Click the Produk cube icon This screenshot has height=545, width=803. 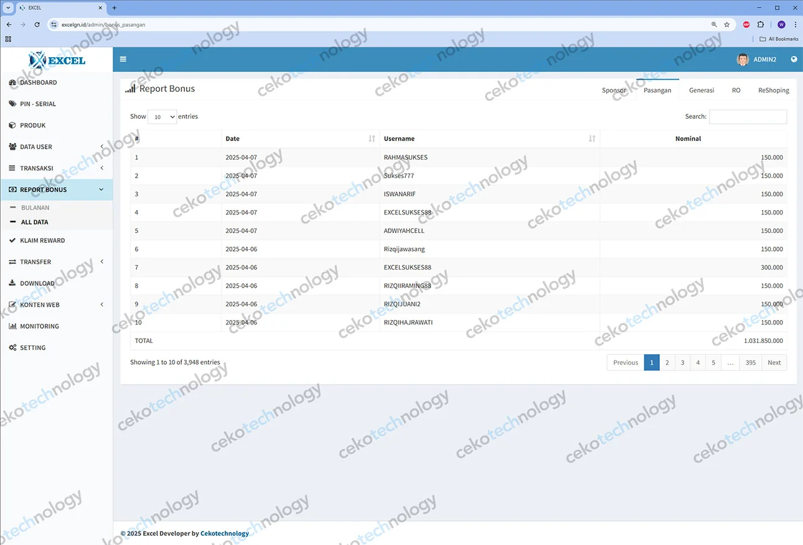[x=12, y=126]
